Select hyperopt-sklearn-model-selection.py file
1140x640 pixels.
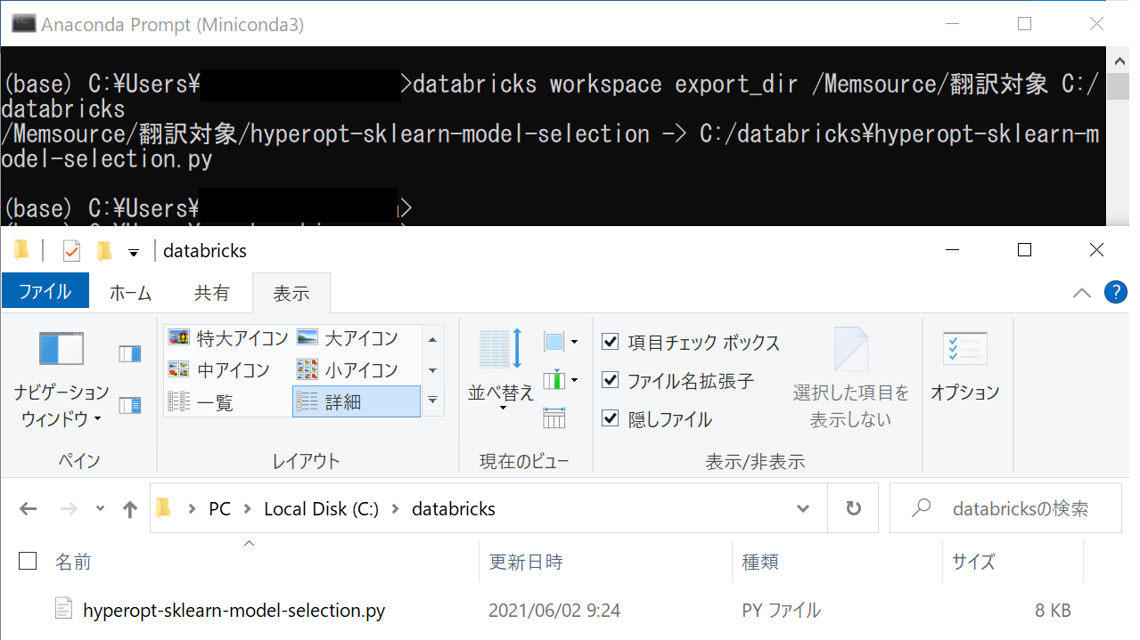tap(234, 611)
